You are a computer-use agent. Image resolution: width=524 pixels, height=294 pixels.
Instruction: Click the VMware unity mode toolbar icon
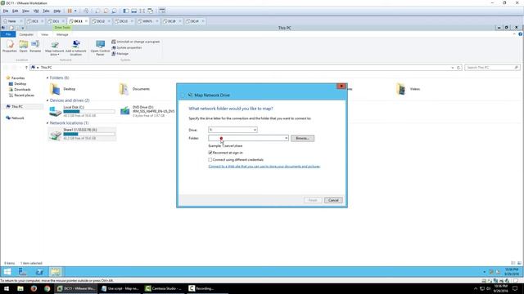coord(151,11)
